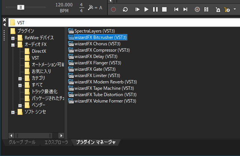
Task: Toggle the metronome count-in clock icon
Action: [x=197, y=9]
